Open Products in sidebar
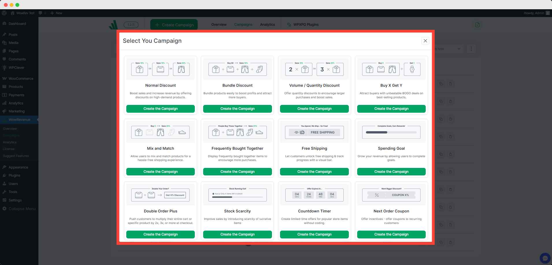 click(19, 87)
